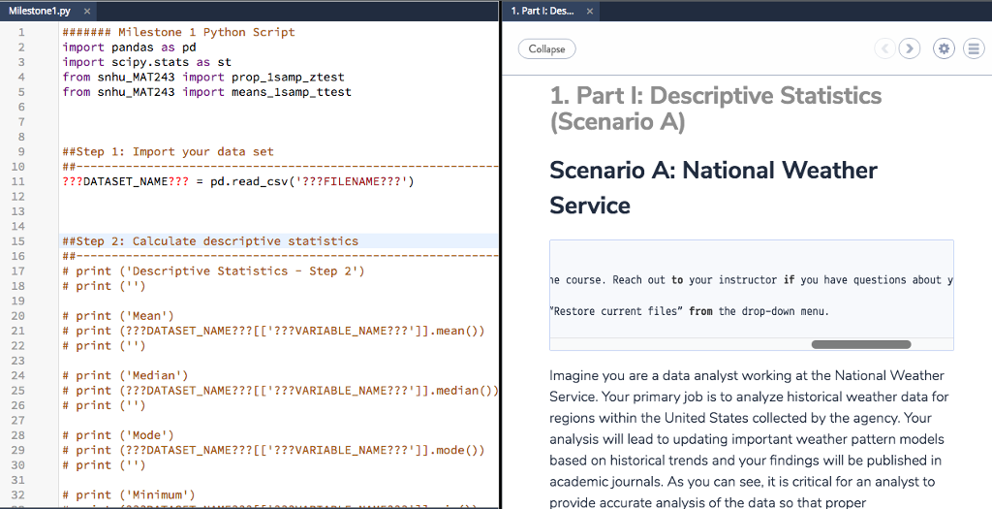Viewport: 992px width, 509px height.
Task: Click the Collapse button
Action: tap(546, 48)
